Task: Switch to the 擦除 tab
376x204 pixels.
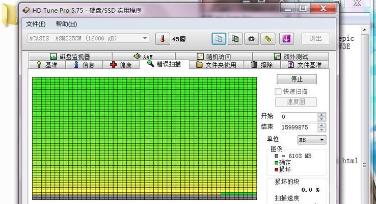Action: pyautogui.click(x=262, y=65)
